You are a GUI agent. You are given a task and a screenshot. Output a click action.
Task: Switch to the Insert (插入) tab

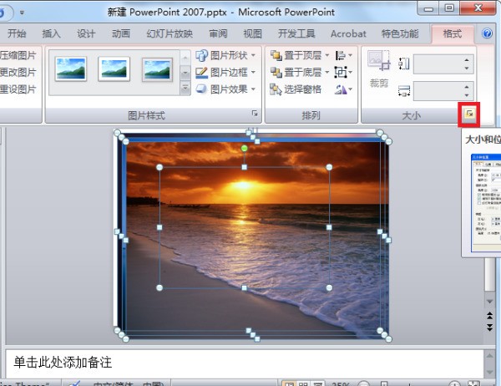tap(52, 33)
